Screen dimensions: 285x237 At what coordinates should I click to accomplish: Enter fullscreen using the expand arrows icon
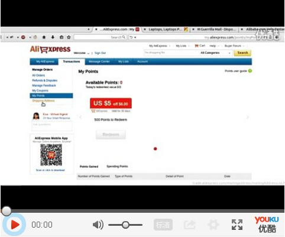[x=237, y=225]
